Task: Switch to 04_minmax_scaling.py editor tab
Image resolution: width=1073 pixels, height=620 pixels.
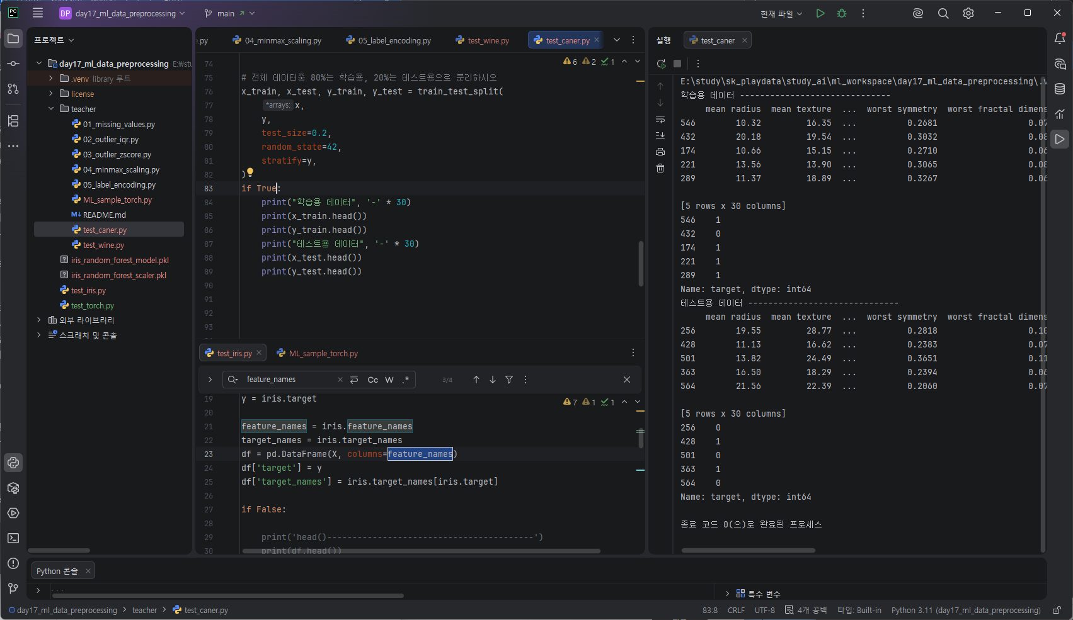Action: (277, 40)
